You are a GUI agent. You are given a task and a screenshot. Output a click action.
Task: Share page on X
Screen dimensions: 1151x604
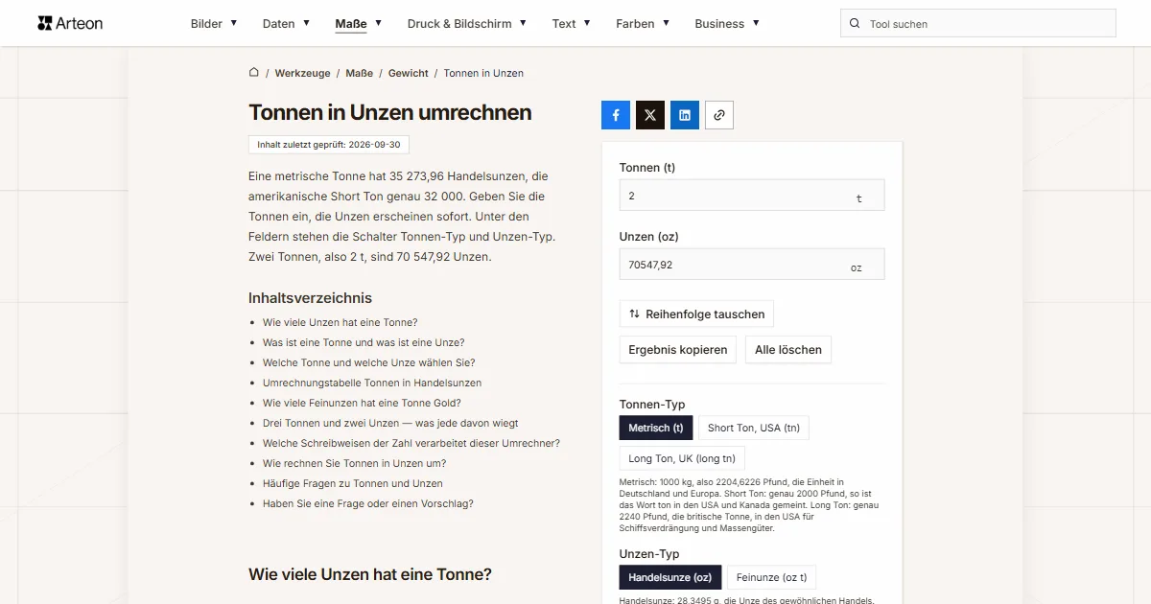(650, 115)
